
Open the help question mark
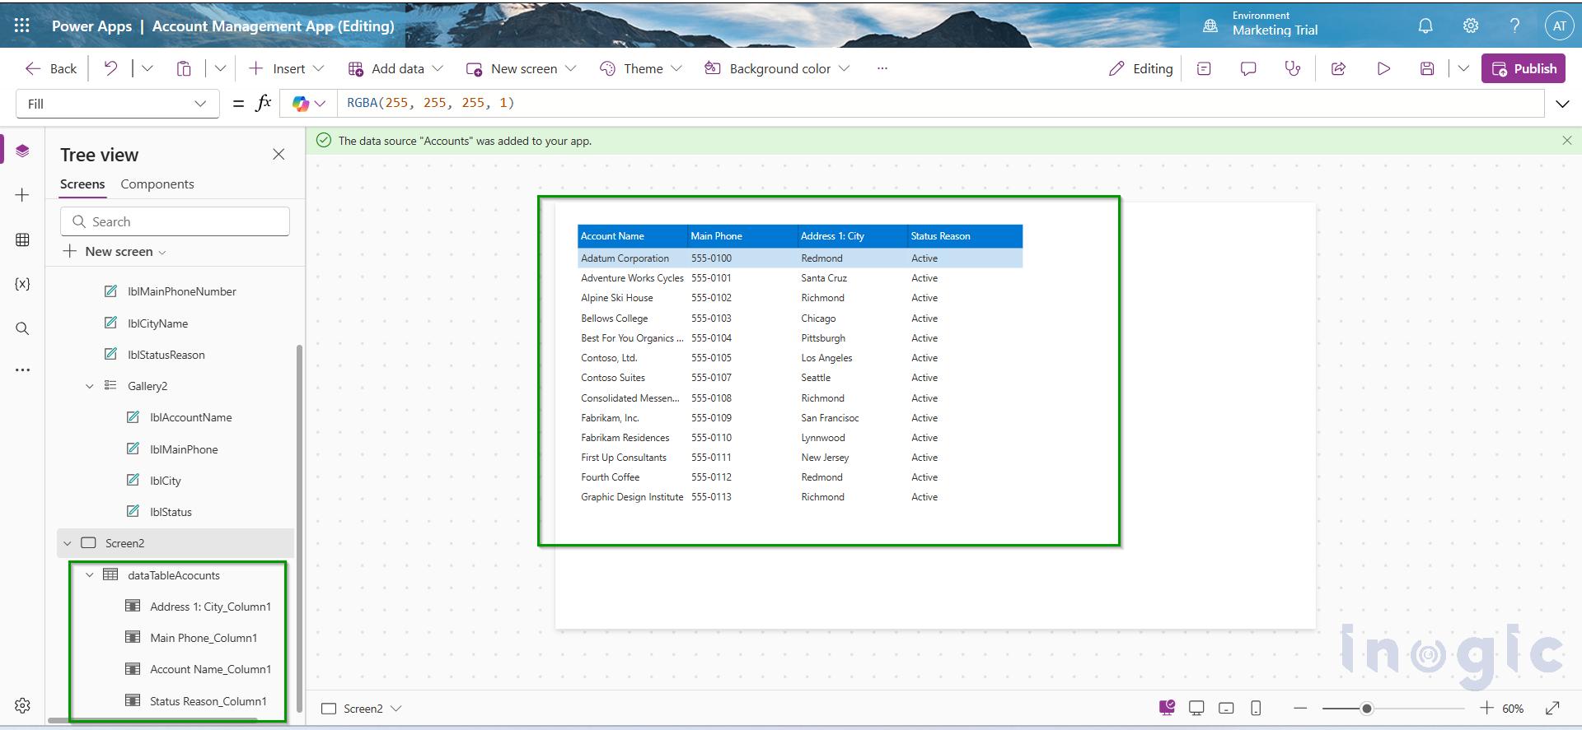(1514, 26)
